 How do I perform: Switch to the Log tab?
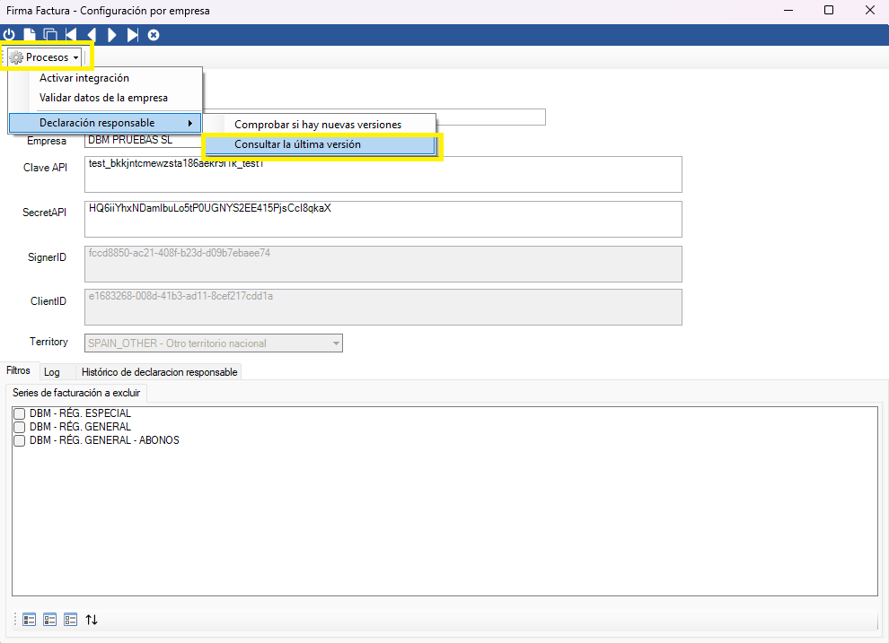click(x=52, y=371)
